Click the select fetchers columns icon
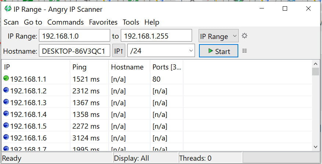This screenshot has width=322, height=164. point(245,51)
